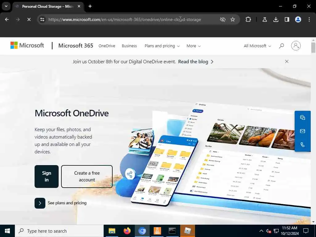Stop loading the page

click(x=29, y=19)
